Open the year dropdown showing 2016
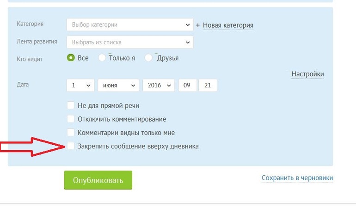This screenshot has height=208, width=356. point(158,86)
